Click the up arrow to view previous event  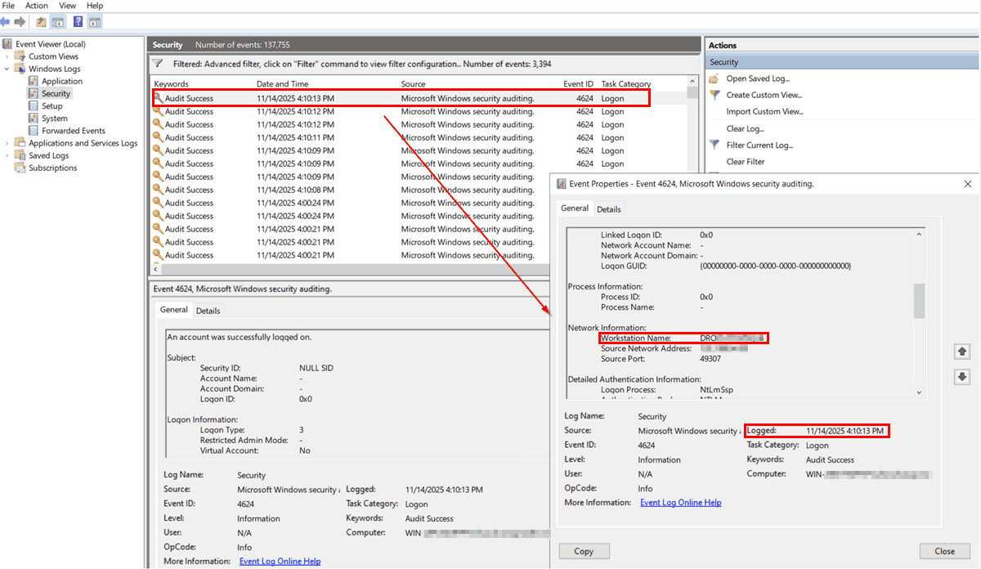(962, 351)
